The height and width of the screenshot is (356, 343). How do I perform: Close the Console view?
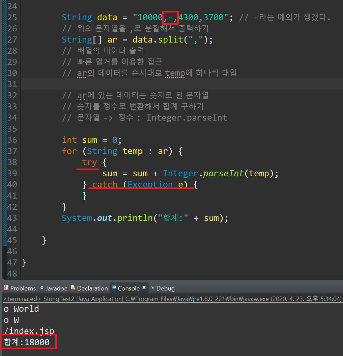pyautogui.click(x=144, y=288)
